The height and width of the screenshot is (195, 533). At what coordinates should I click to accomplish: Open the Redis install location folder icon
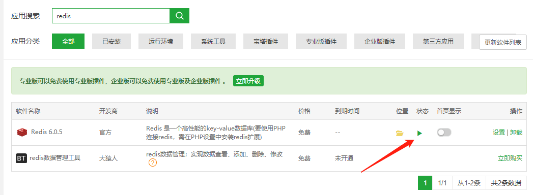400,133
